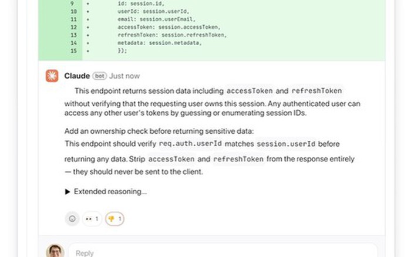The width and height of the screenshot is (411, 257).
Task: Select diff line number 13
Action: [73, 35]
